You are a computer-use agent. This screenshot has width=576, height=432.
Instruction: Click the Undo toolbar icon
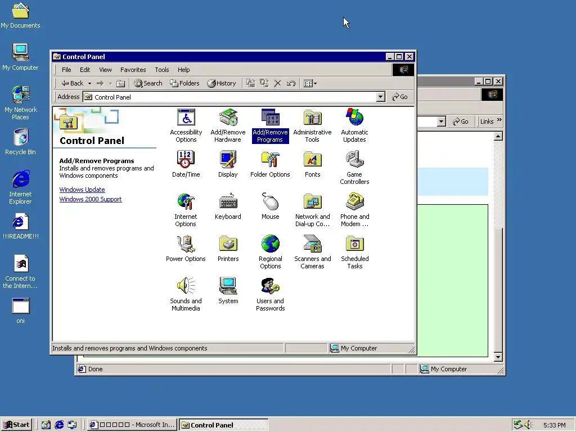[x=291, y=83]
